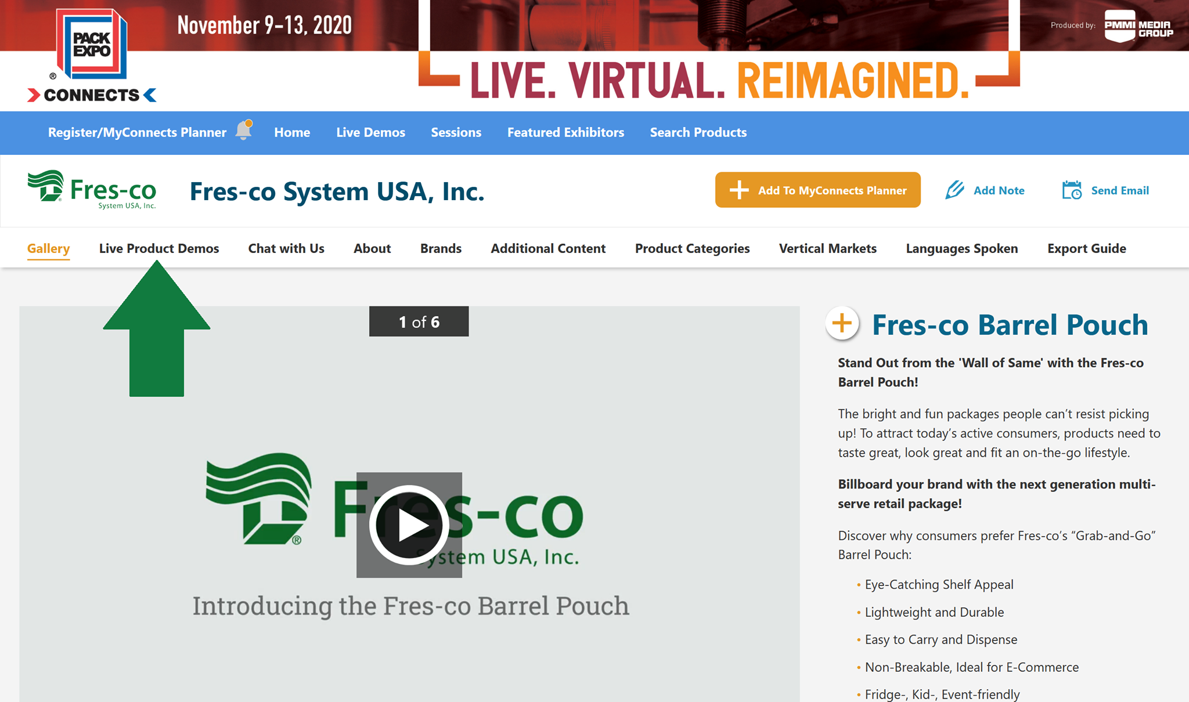Image resolution: width=1189 pixels, height=702 pixels.
Task: Click the LIVE. VIRTUAL. REIMAGINED. banner
Action: tap(719, 80)
